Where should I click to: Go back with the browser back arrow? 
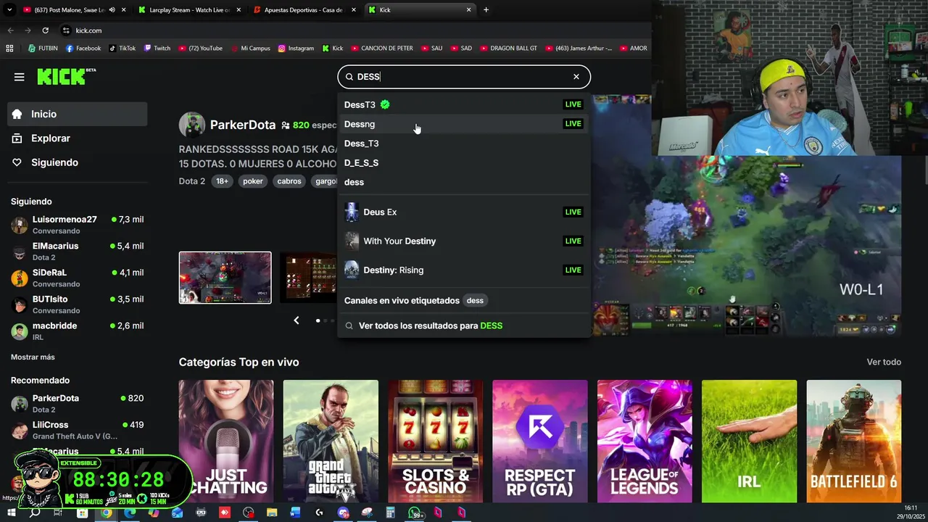[x=10, y=30]
